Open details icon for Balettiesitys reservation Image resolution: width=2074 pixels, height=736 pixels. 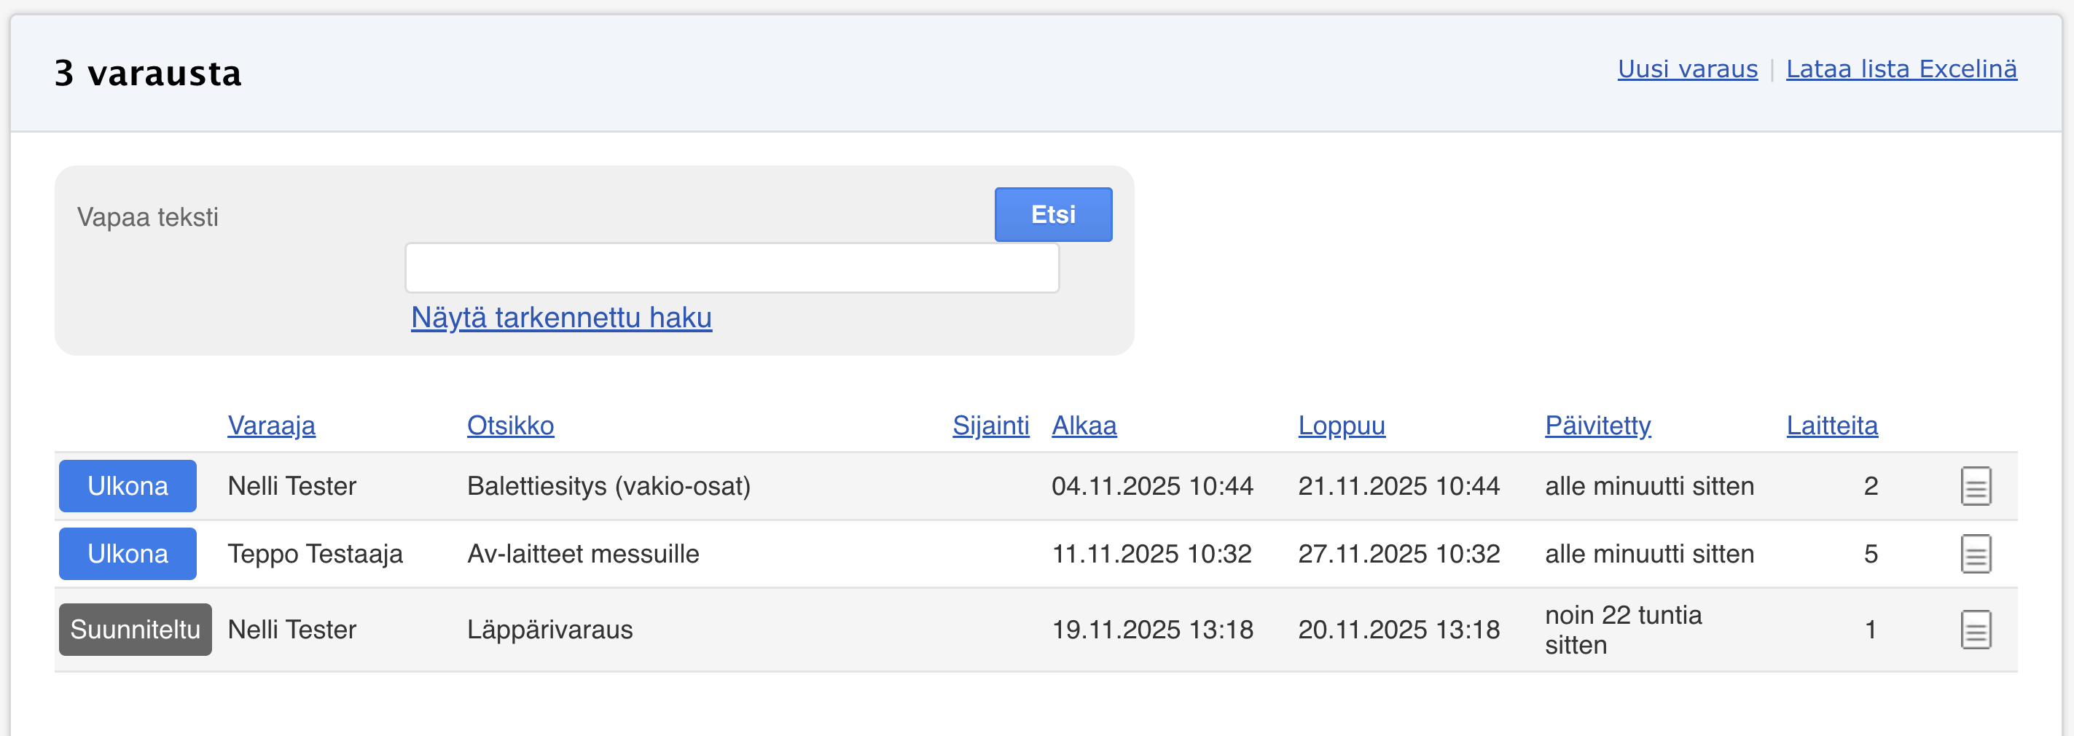pos(1975,486)
